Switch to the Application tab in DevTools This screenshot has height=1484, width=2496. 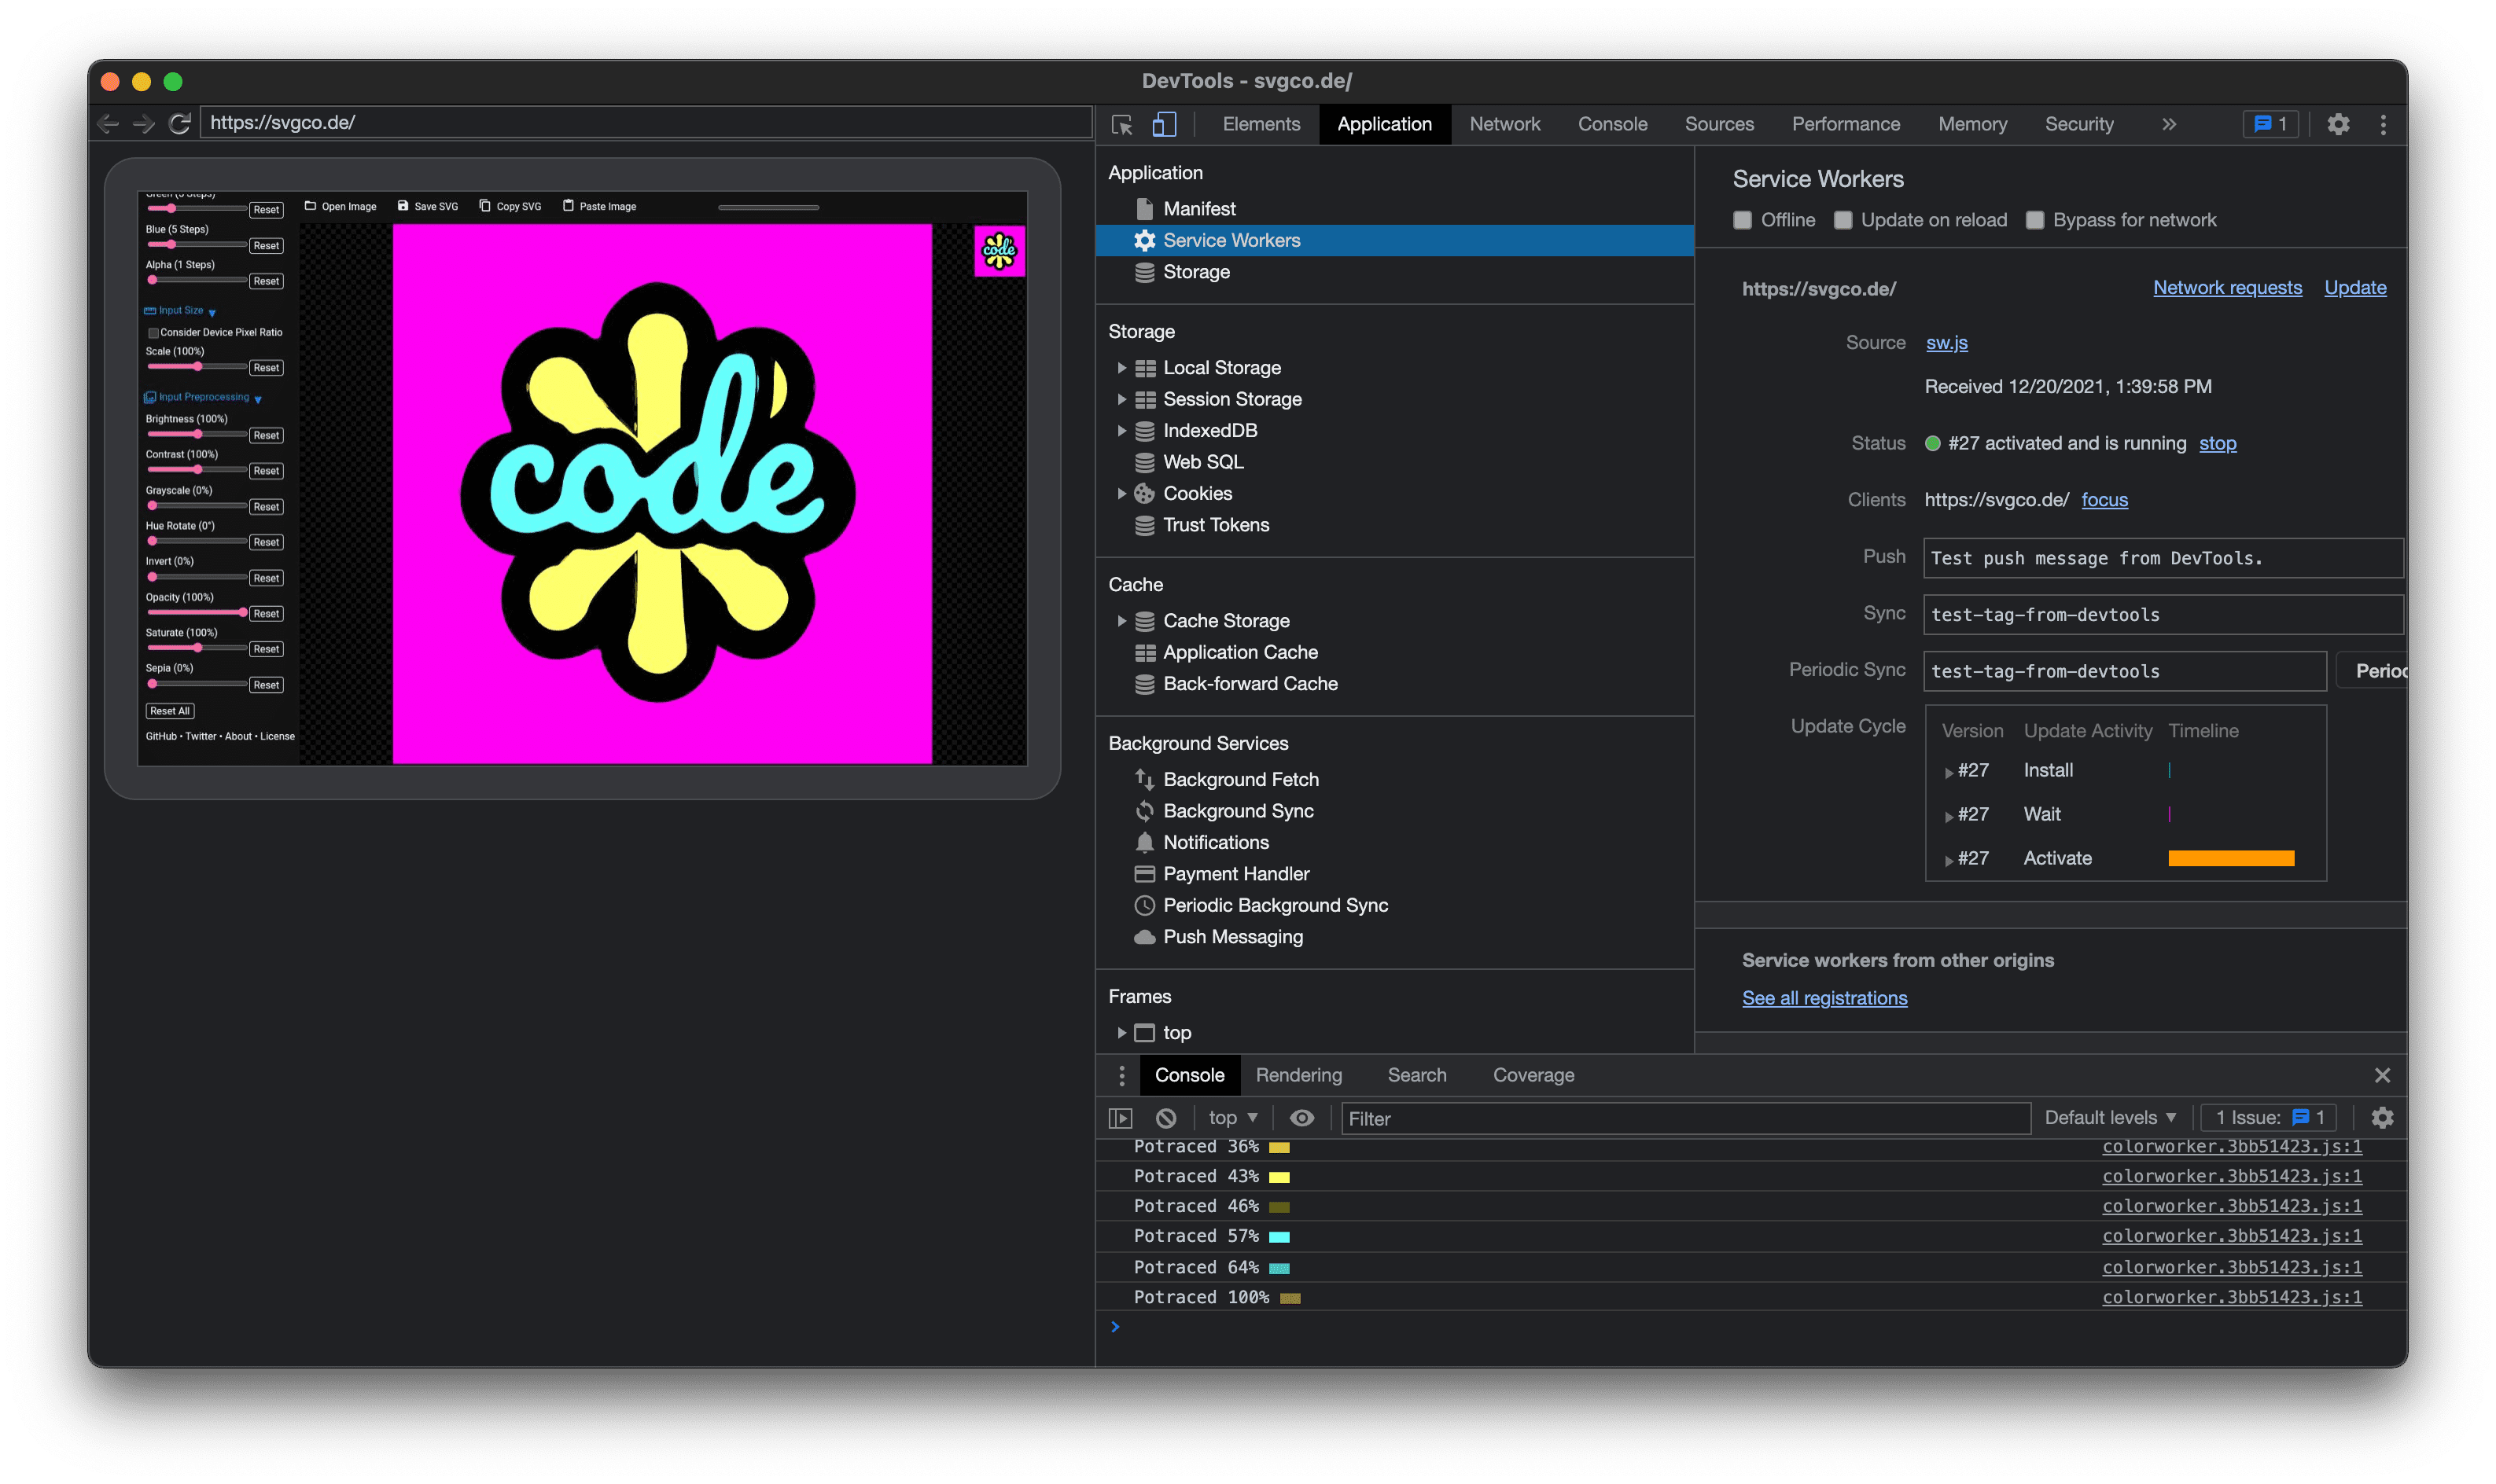[1385, 123]
